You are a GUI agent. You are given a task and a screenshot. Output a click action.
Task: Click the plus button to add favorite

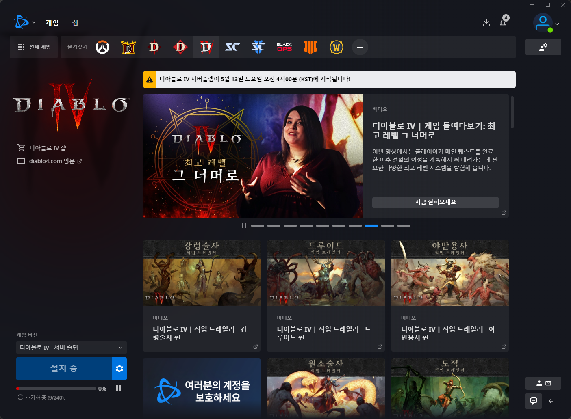click(x=360, y=47)
